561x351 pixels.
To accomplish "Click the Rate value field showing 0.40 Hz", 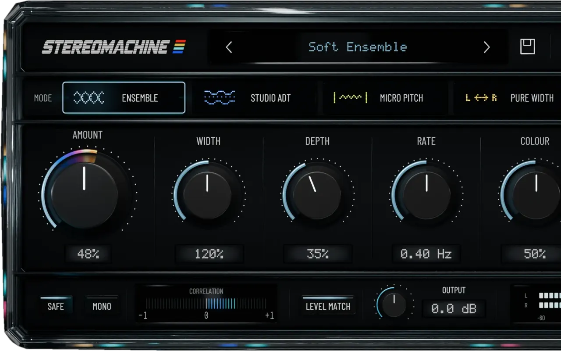I will coord(426,254).
